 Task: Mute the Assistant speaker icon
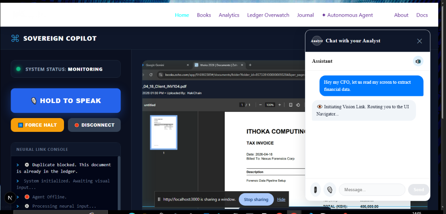(418, 61)
